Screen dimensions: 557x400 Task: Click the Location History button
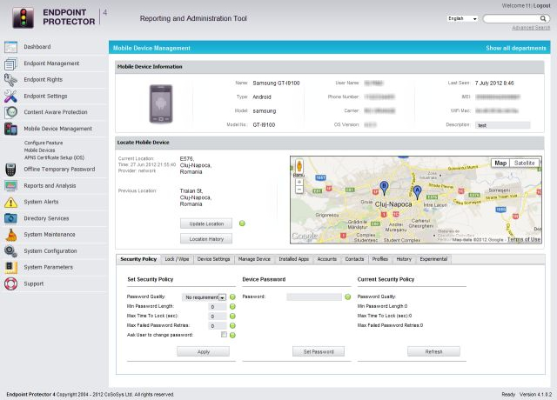[206, 239]
